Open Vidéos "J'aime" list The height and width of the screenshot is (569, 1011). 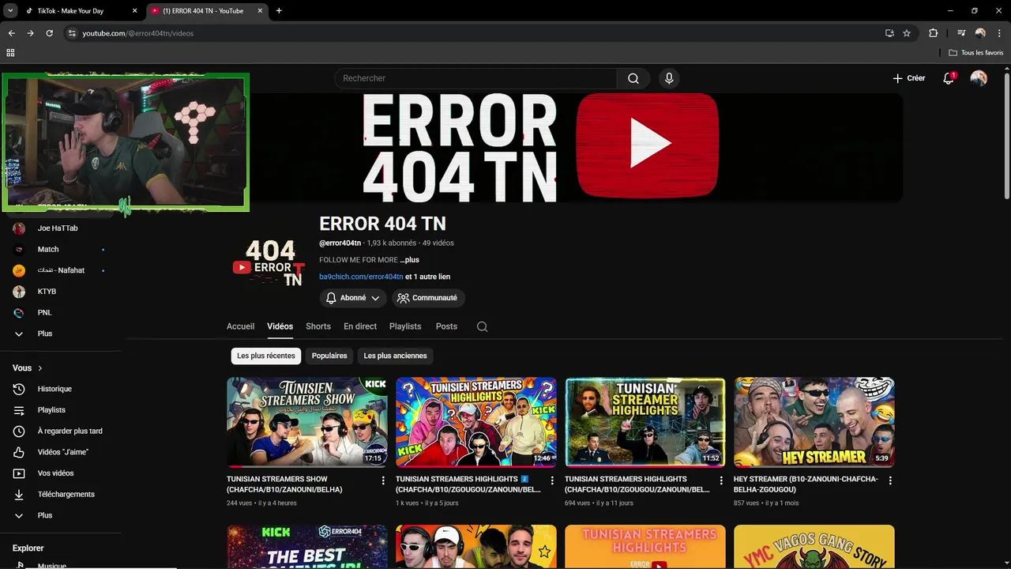pos(62,452)
